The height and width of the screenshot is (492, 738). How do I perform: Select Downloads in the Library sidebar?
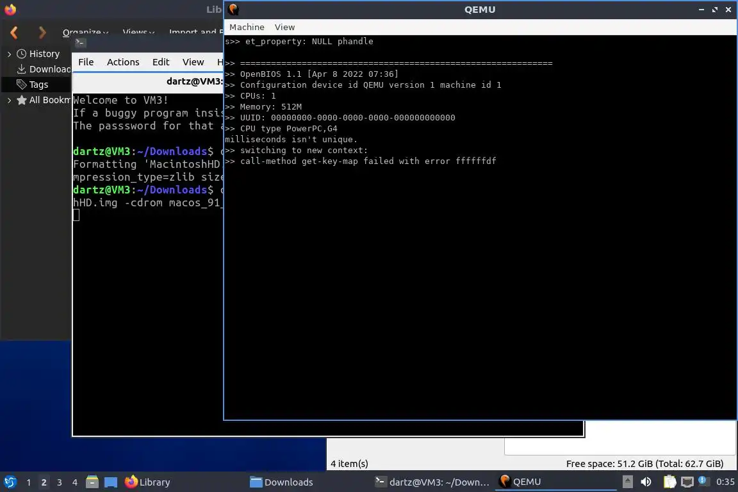(x=50, y=69)
